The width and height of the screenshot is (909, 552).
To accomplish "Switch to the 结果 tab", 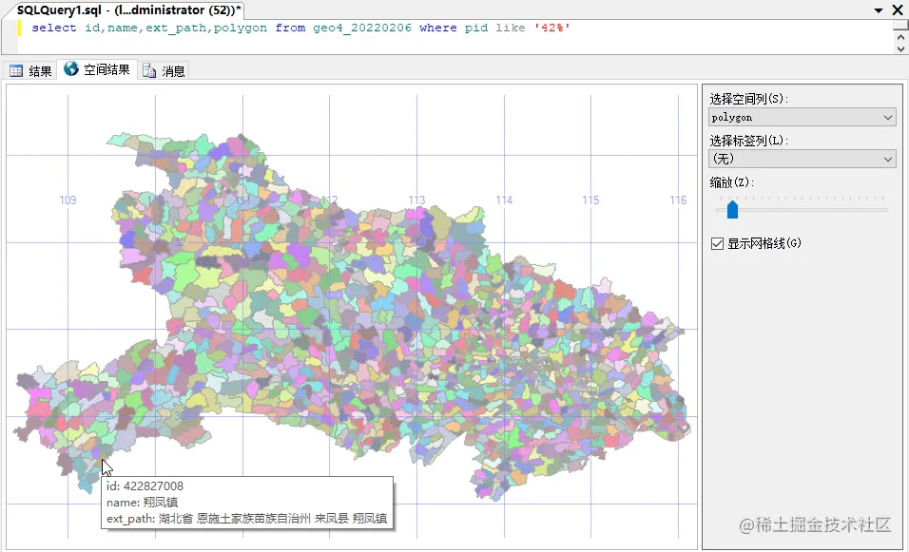I will (x=31, y=70).
